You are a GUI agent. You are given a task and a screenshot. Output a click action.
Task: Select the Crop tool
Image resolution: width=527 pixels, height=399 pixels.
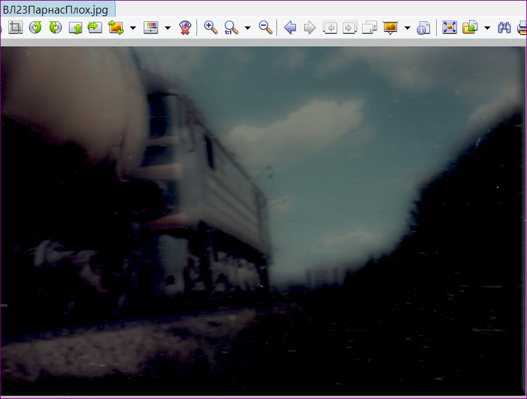pos(15,28)
